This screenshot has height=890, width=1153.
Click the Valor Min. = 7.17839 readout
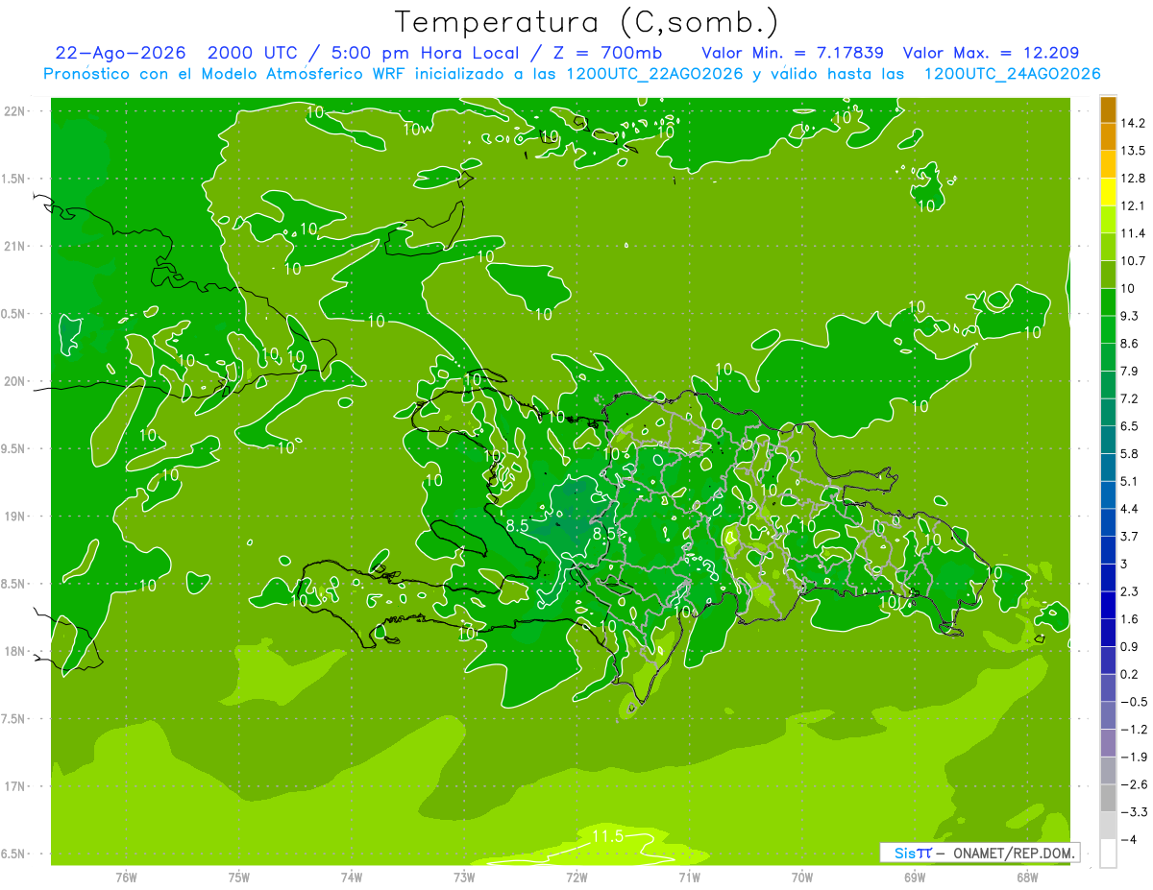click(x=793, y=53)
